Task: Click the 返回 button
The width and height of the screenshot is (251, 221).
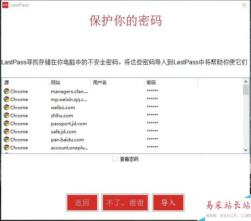Action: click(82, 203)
